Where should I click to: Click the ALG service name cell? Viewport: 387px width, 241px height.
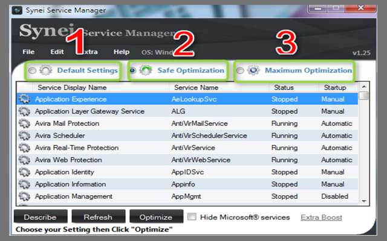[x=178, y=111]
